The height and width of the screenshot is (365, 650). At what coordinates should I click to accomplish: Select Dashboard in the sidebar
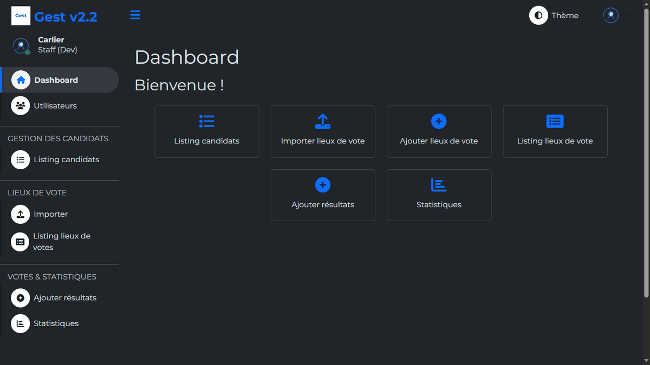pos(56,80)
